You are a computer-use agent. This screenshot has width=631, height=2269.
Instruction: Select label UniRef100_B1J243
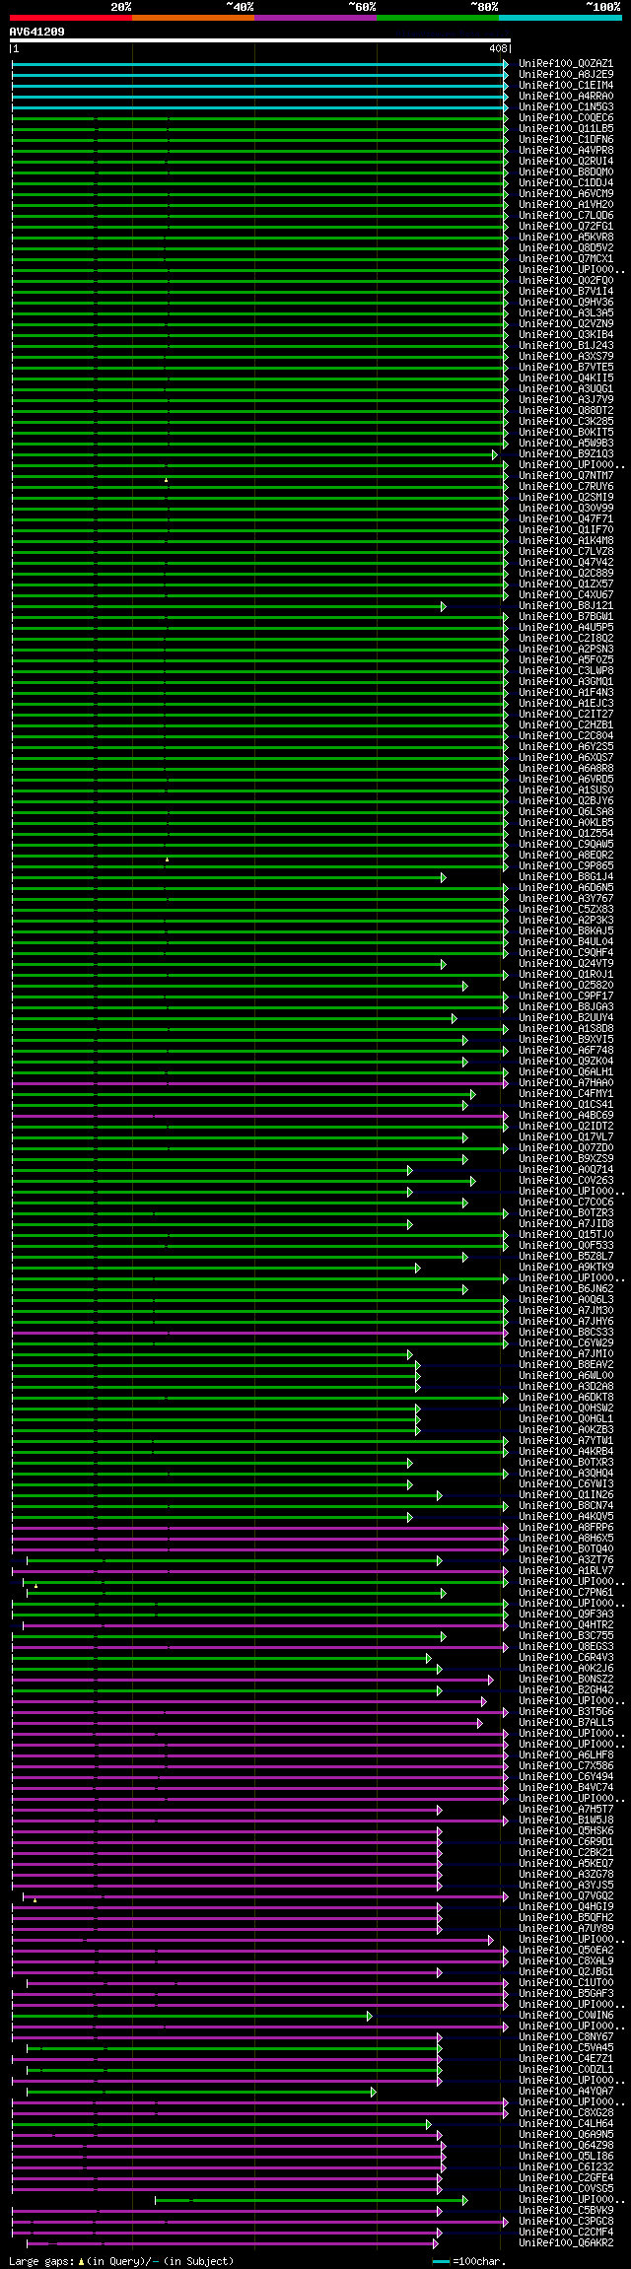(x=566, y=346)
